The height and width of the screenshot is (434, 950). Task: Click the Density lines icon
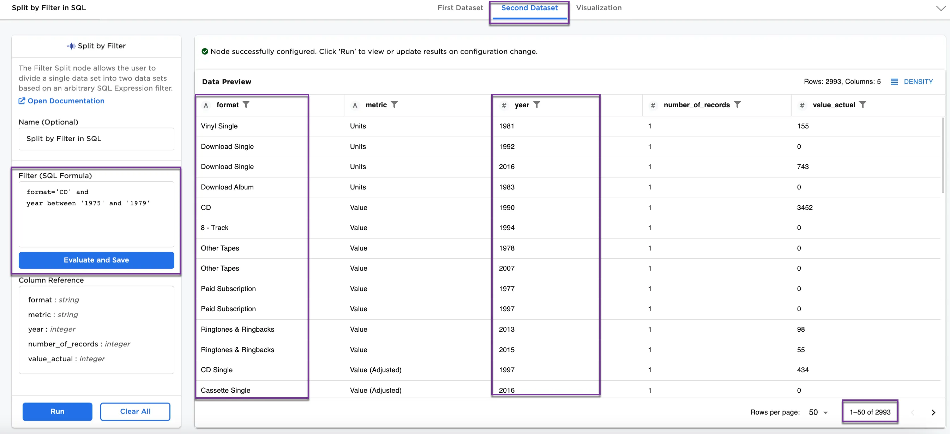[x=894, y=82]
